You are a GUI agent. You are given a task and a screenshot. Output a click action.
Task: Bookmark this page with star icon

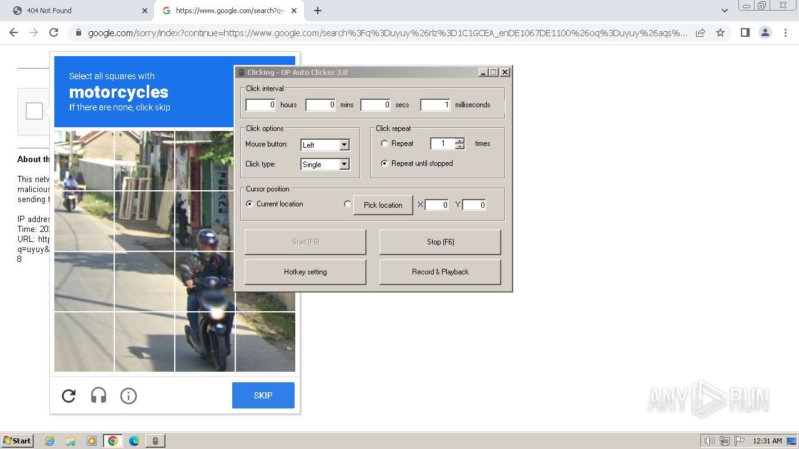click(720, 32)
